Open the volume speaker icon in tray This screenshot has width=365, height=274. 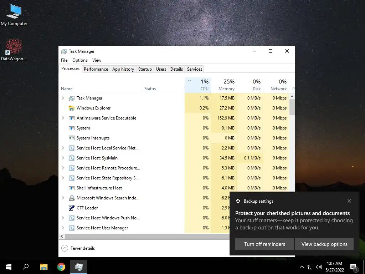coord(319,267)
